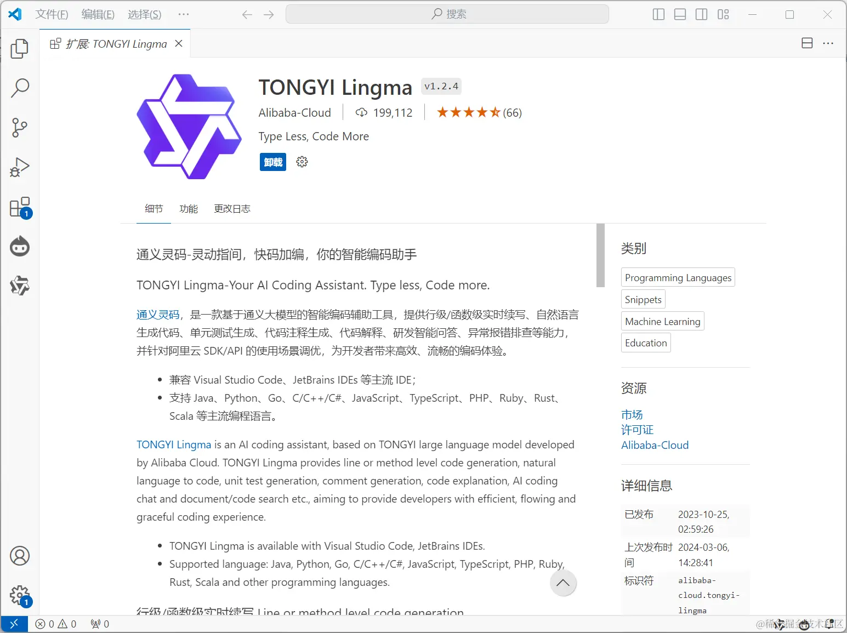Open the 许可证 license resource link
Screen dimensions: 847x633
(637, 430)
